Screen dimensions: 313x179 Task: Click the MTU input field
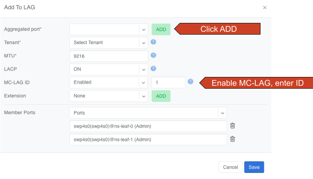coord(109,56)
